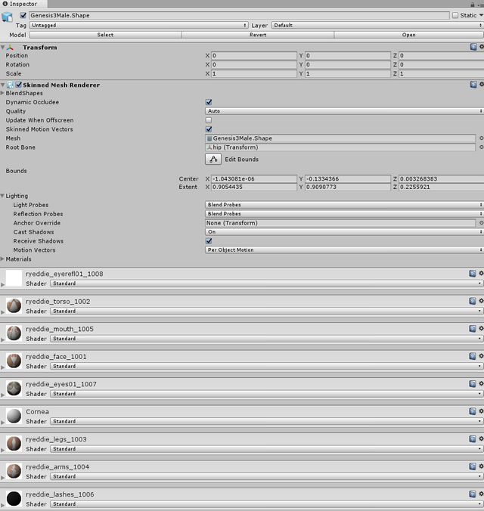Screen dimensions: 484x511
Task: Uncheck Dynamic Occludee
Action: (x=209, y=102)
